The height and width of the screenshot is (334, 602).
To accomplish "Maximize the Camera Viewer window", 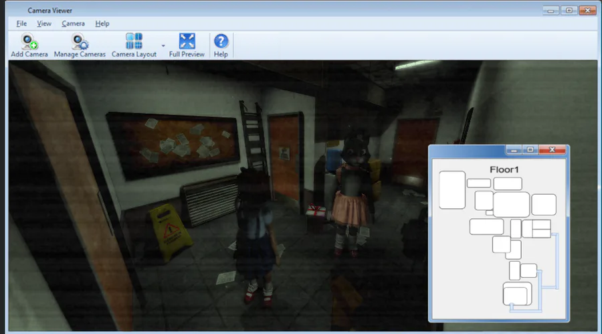I will [x=569, y=11].
